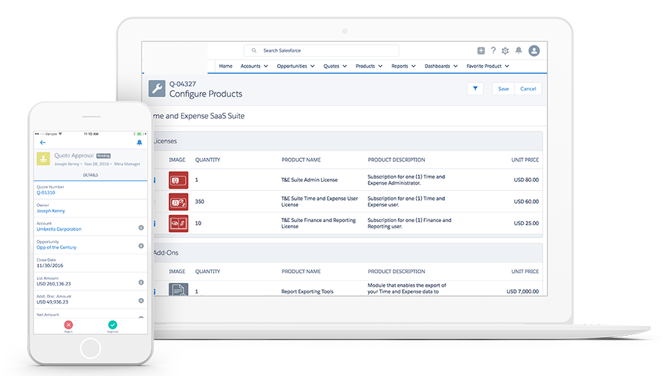Tap the info icon beside Opp of the Century

click(x=141, y=246)
